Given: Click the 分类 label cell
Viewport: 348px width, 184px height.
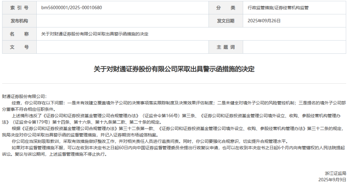Looking at the screenshot, I should pos(226,8).
